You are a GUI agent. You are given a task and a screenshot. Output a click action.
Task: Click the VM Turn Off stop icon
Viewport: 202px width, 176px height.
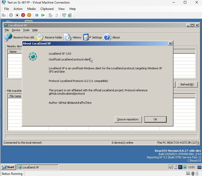point(17,15)
